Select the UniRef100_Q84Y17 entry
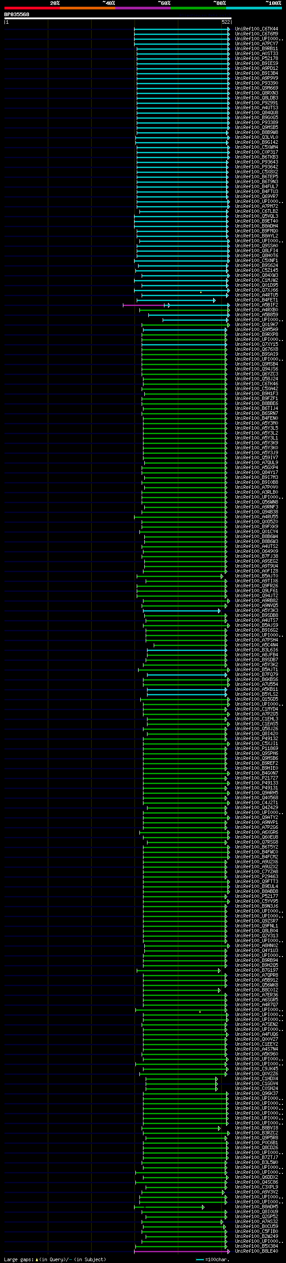The image size is (286, 1263). click(256, 473)
